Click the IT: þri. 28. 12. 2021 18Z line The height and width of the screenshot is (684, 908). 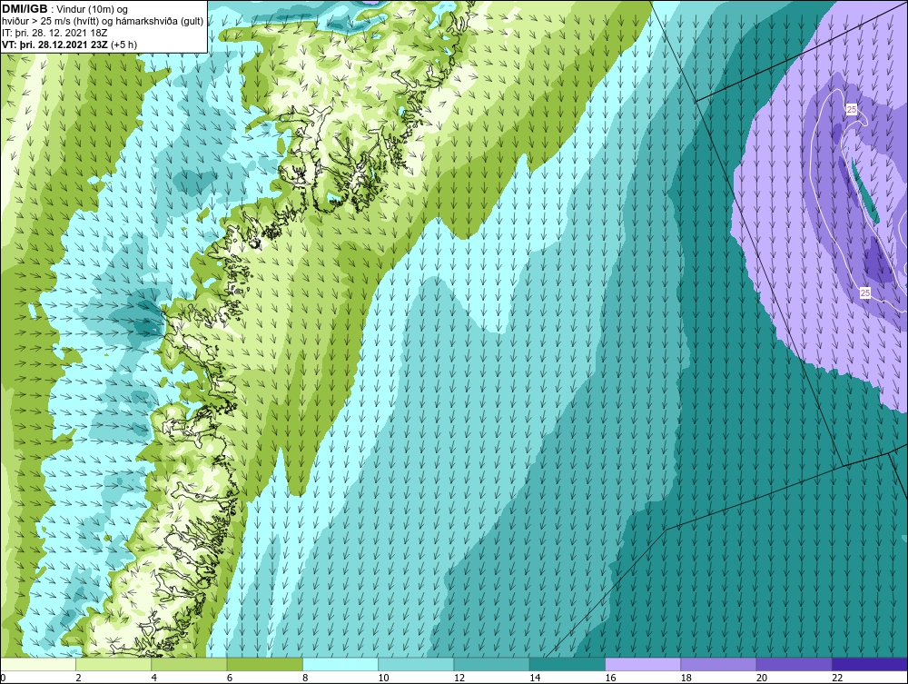pos(56,33)
